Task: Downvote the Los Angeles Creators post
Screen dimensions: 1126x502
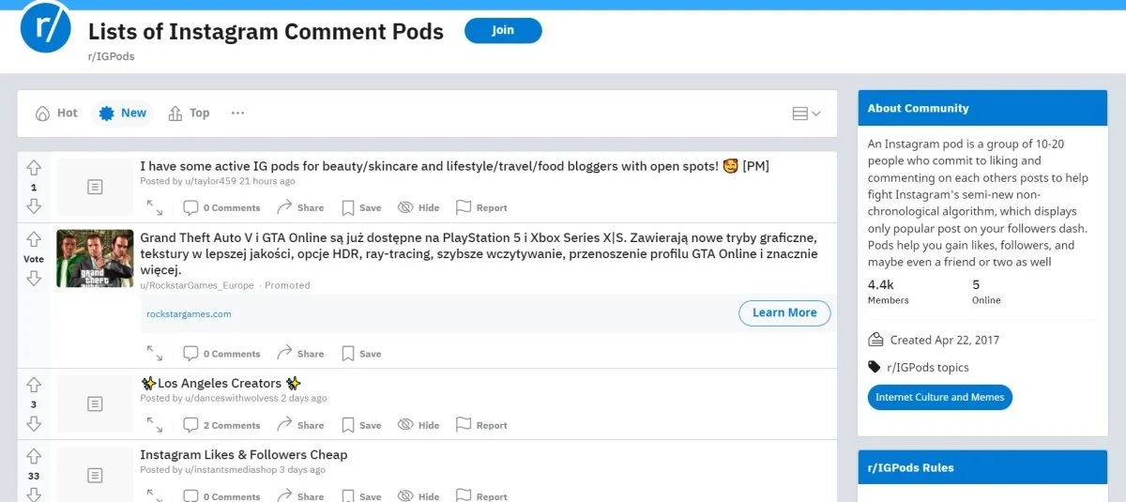Action: coord(34,423)
